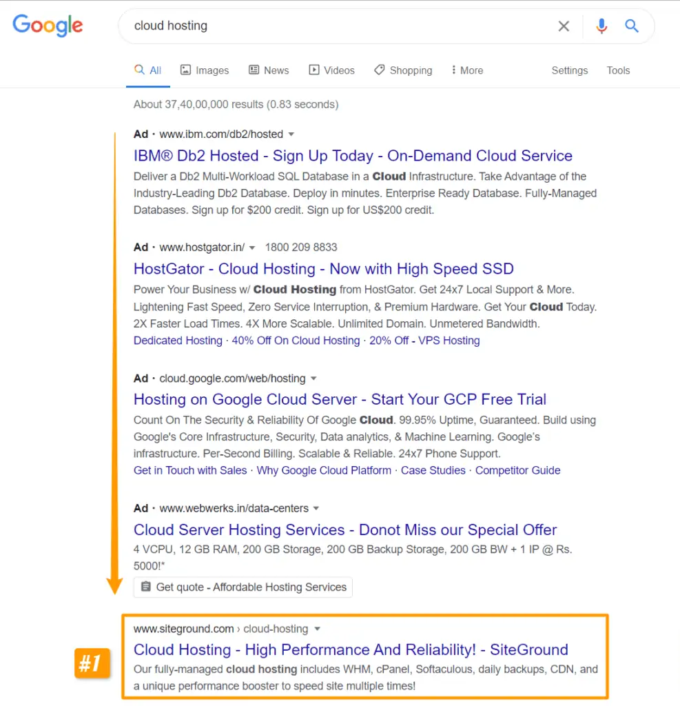Expand the siteground.com result dropdown arrow
Viewport: 680px width, 706px height.
[x=318, y=629]
